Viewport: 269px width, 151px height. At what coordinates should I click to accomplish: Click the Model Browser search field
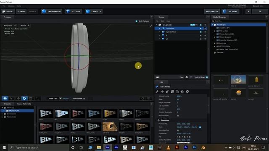(239, 21)
